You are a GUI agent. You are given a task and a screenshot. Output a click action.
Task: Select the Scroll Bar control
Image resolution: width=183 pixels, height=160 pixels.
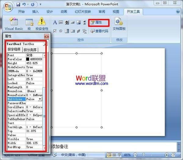[x=84, y=22]
